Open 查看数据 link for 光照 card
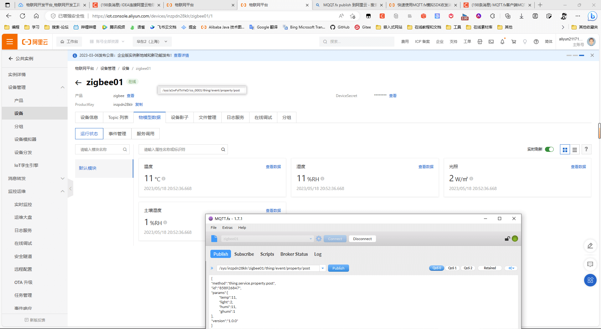This screenshot has height=329, width=601. (578, 167)
